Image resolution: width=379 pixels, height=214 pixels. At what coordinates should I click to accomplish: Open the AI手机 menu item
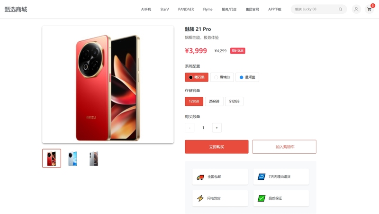(146, 9)
